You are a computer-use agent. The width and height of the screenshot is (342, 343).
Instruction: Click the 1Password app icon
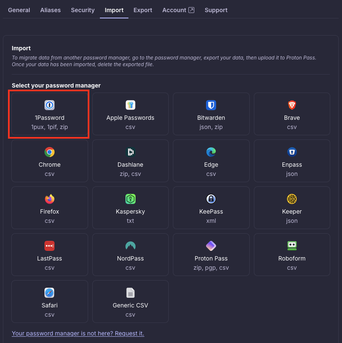50,105
